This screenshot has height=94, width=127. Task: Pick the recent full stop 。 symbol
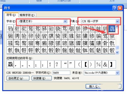pos(24,64)
